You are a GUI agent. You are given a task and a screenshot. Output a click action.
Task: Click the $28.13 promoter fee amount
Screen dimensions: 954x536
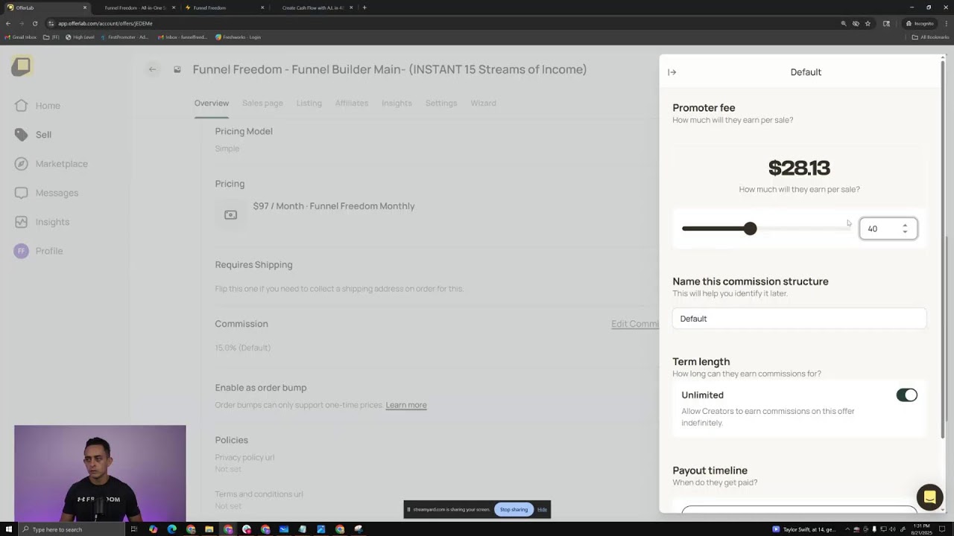pos(799,168)
